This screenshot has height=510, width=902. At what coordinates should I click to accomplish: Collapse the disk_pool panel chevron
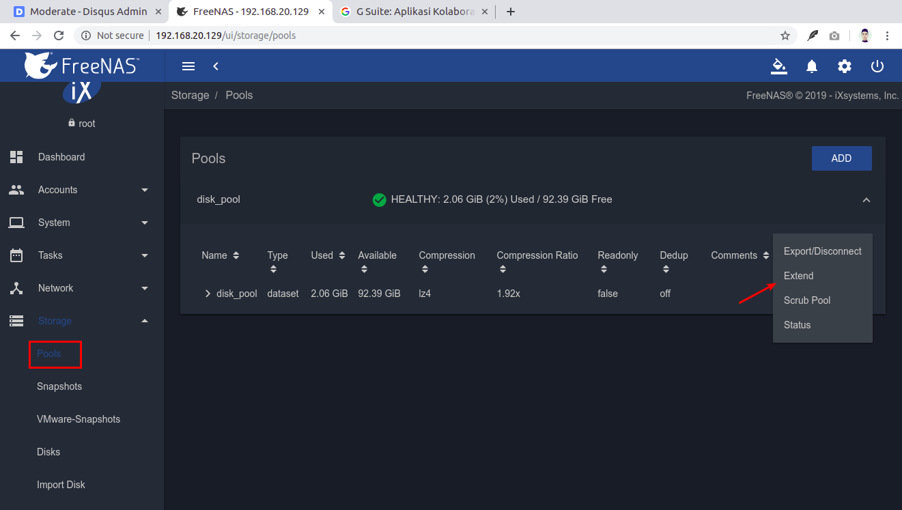point(866,200)
